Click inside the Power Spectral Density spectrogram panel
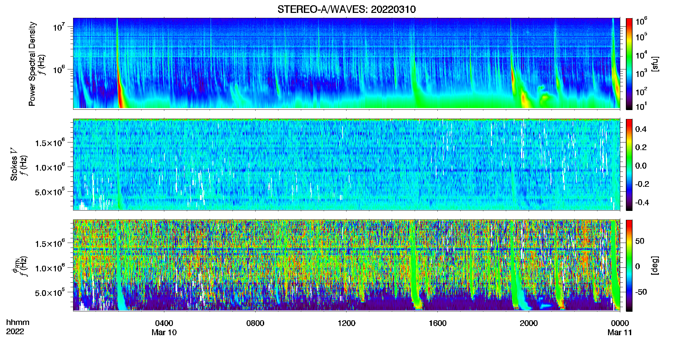693x357 pixels. [346, 63]
